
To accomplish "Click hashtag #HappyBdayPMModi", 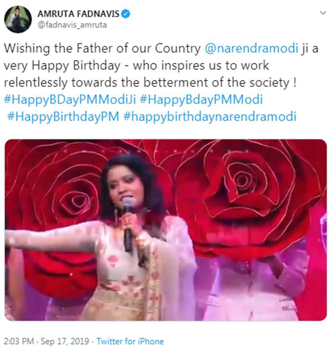I will point(201,99).
